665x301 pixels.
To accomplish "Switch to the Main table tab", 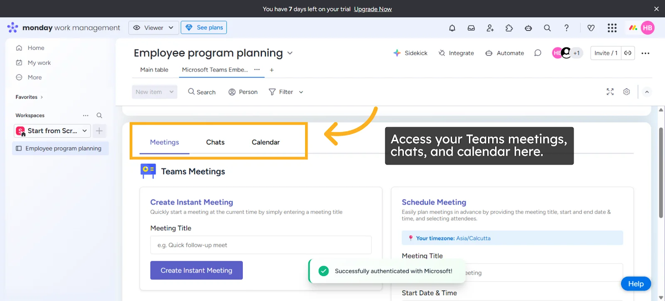I will (154, 69).
